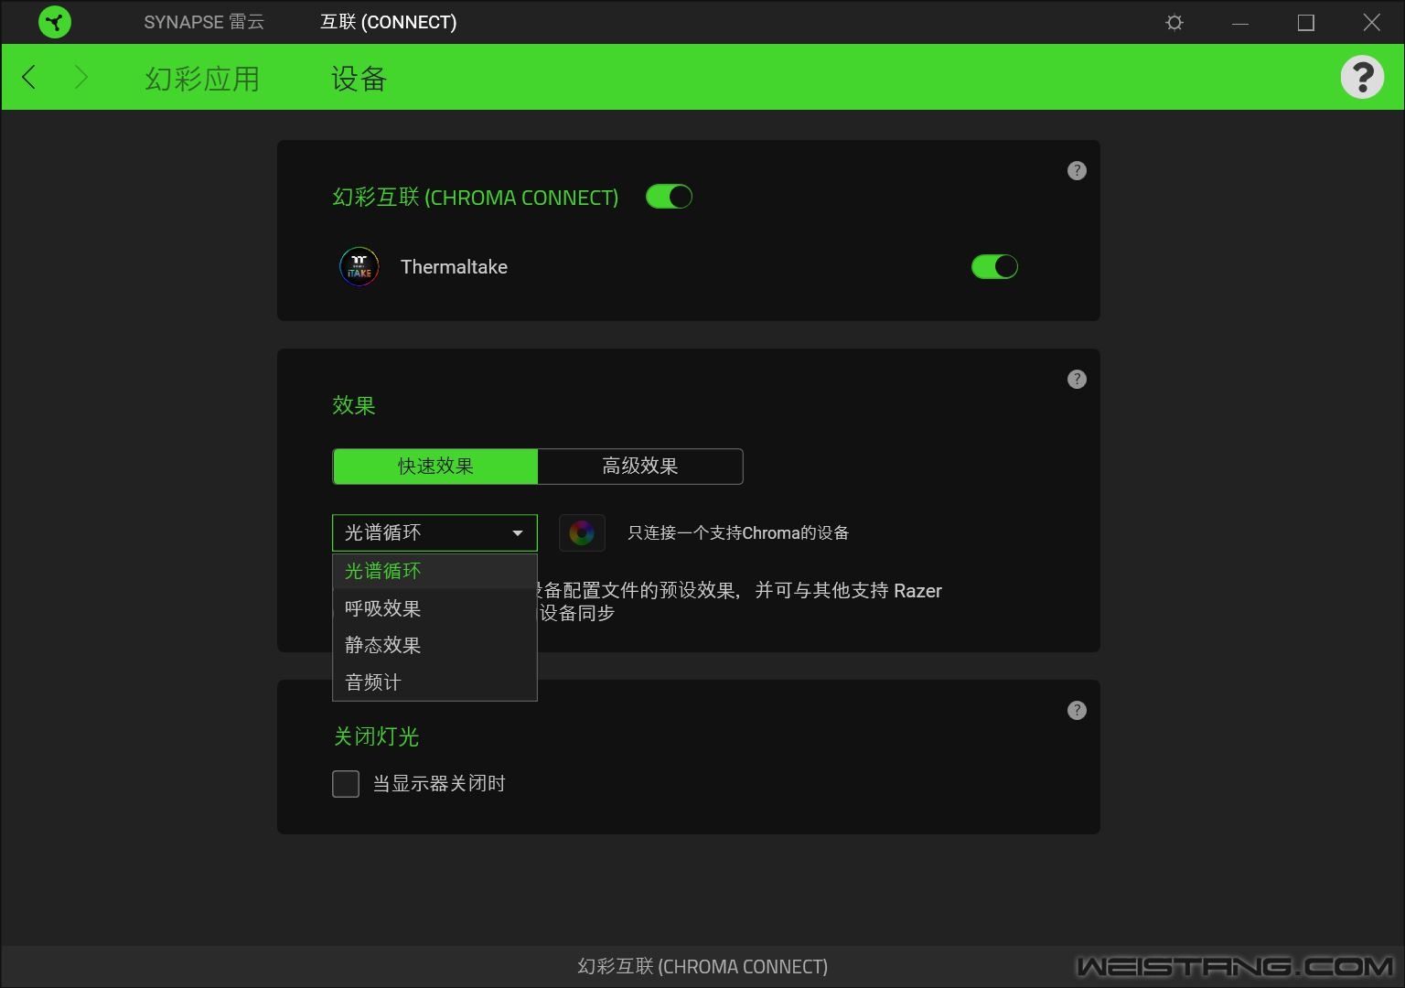Switch to 高级效果 mode

[x=640, y=467]
